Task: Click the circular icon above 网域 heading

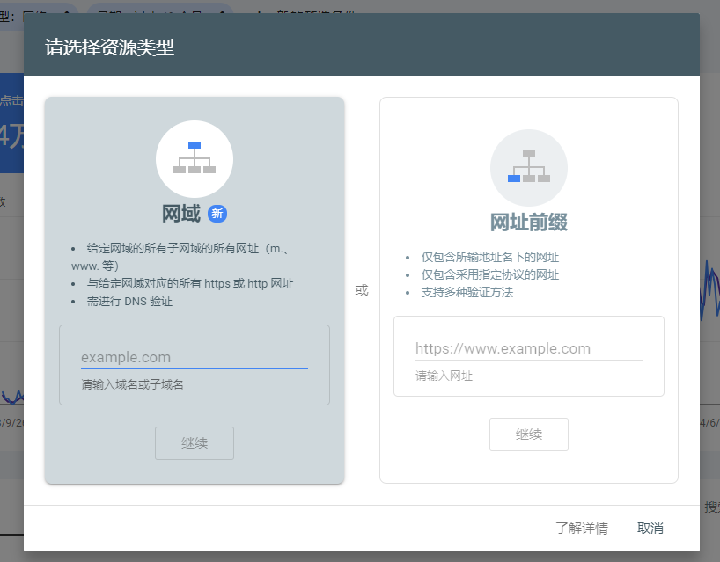Action: (195, 159)
